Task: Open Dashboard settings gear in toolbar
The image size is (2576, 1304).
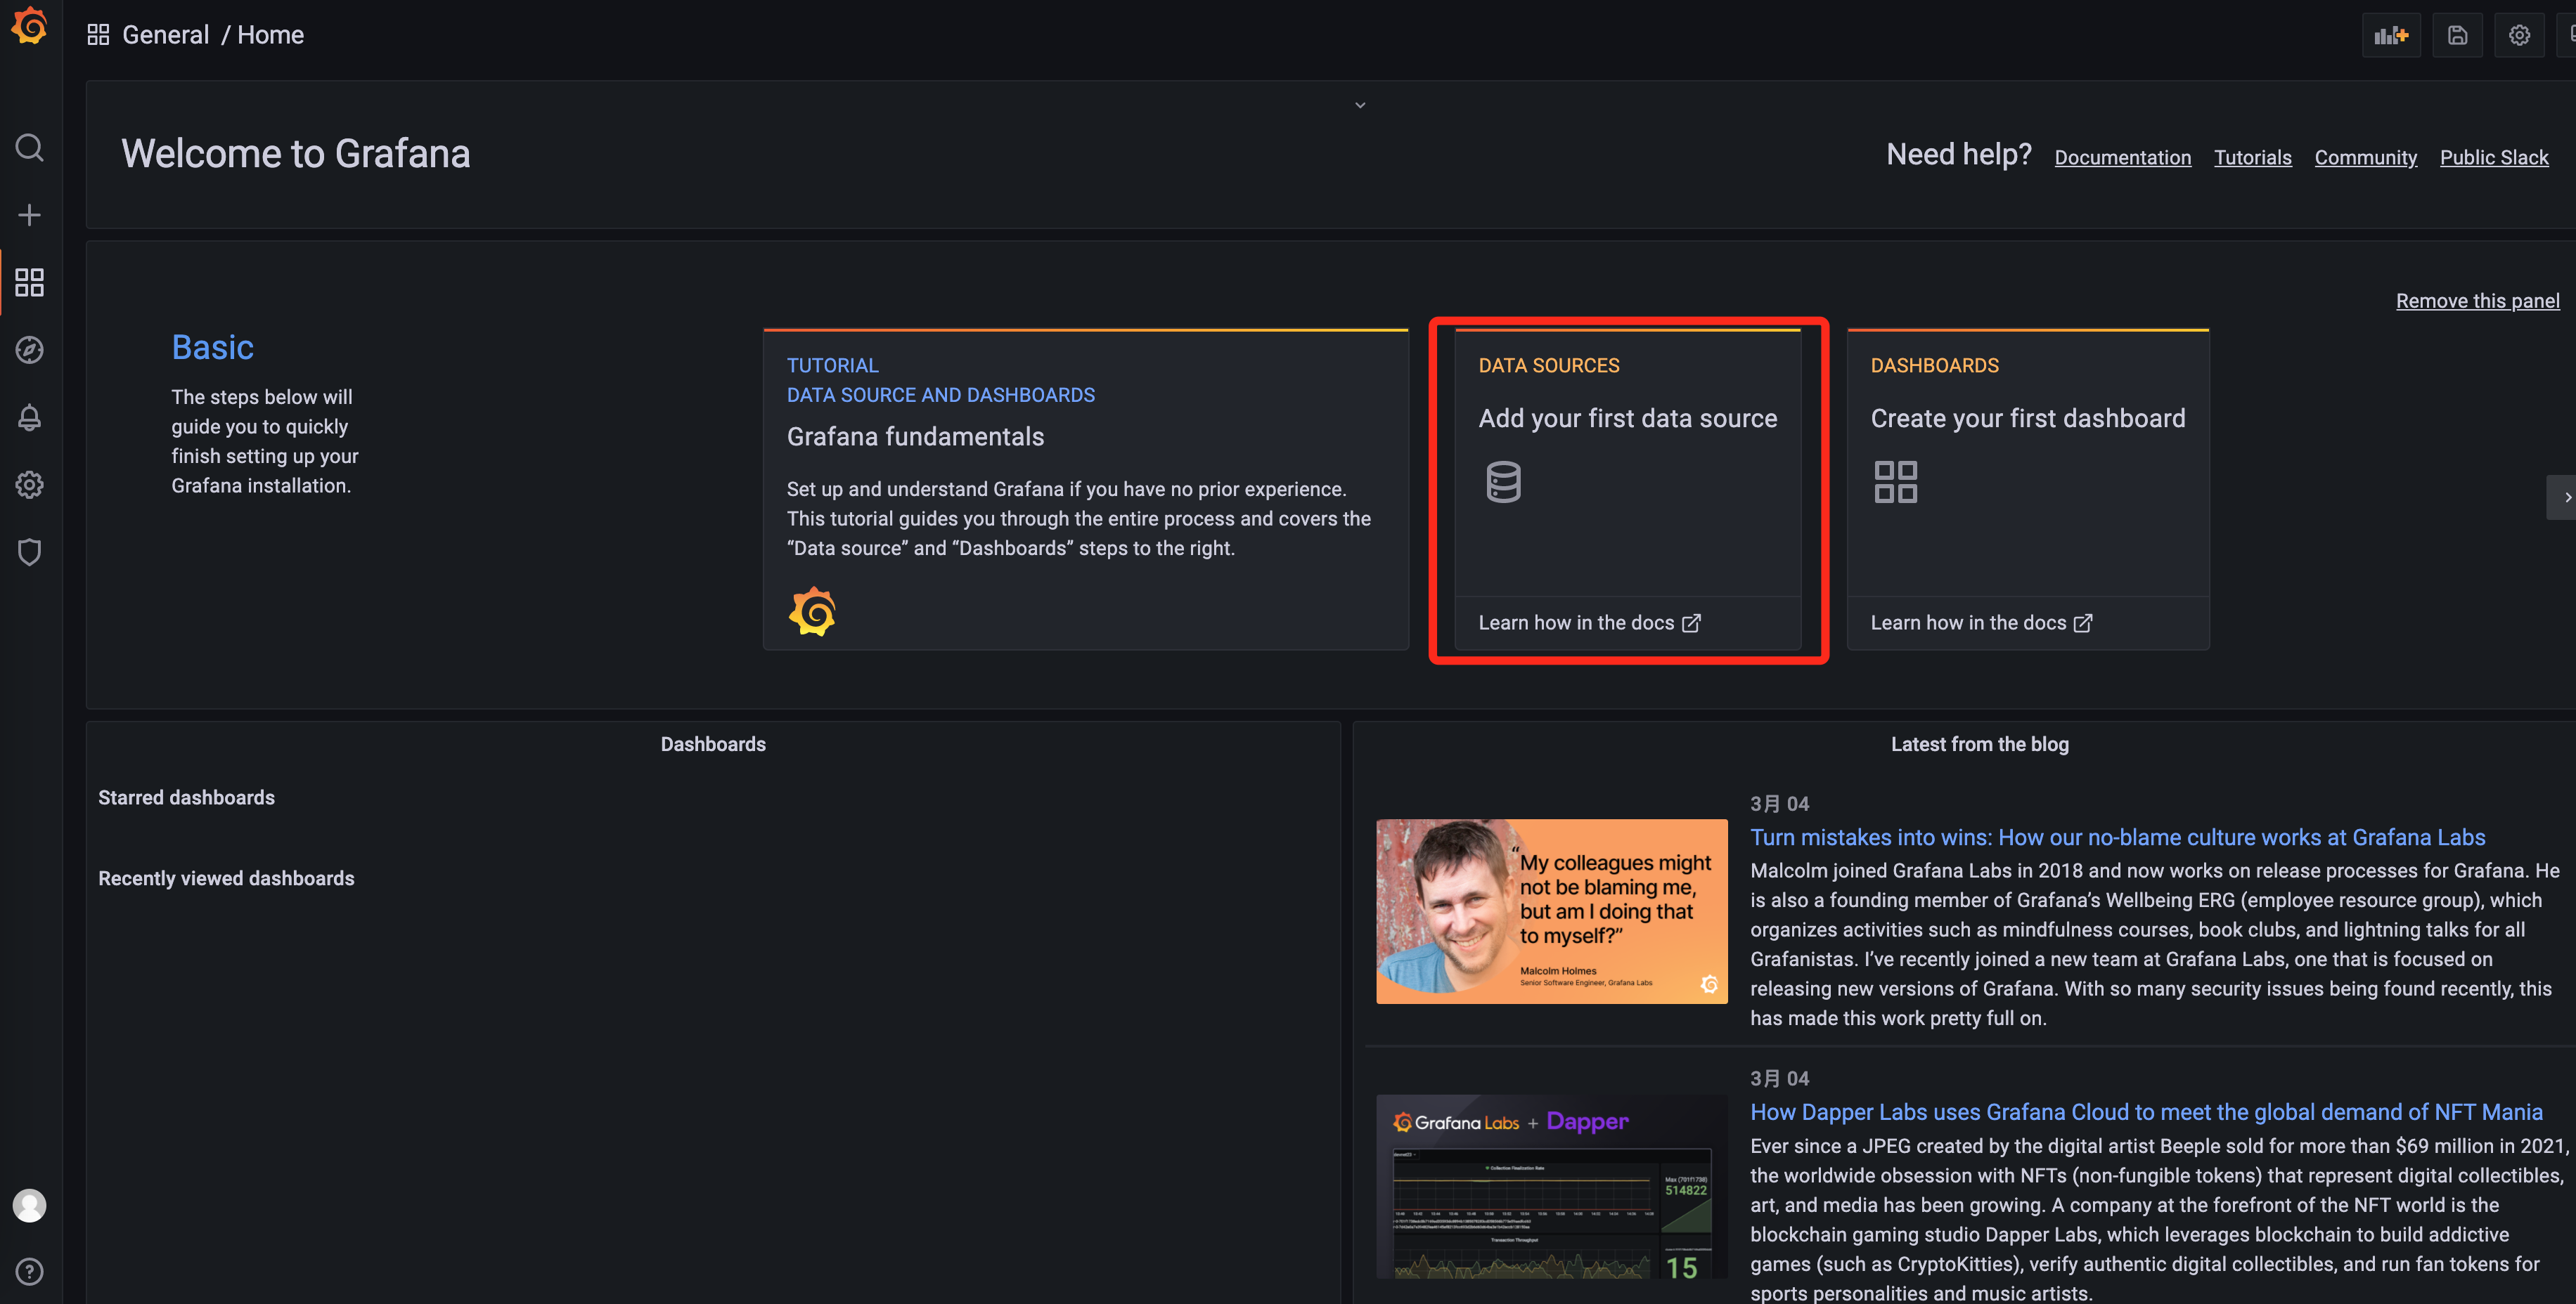Action: tap(2519, 35)
